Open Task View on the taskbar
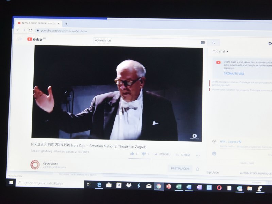The image size is (272, 204). click(x=89, y=184)
